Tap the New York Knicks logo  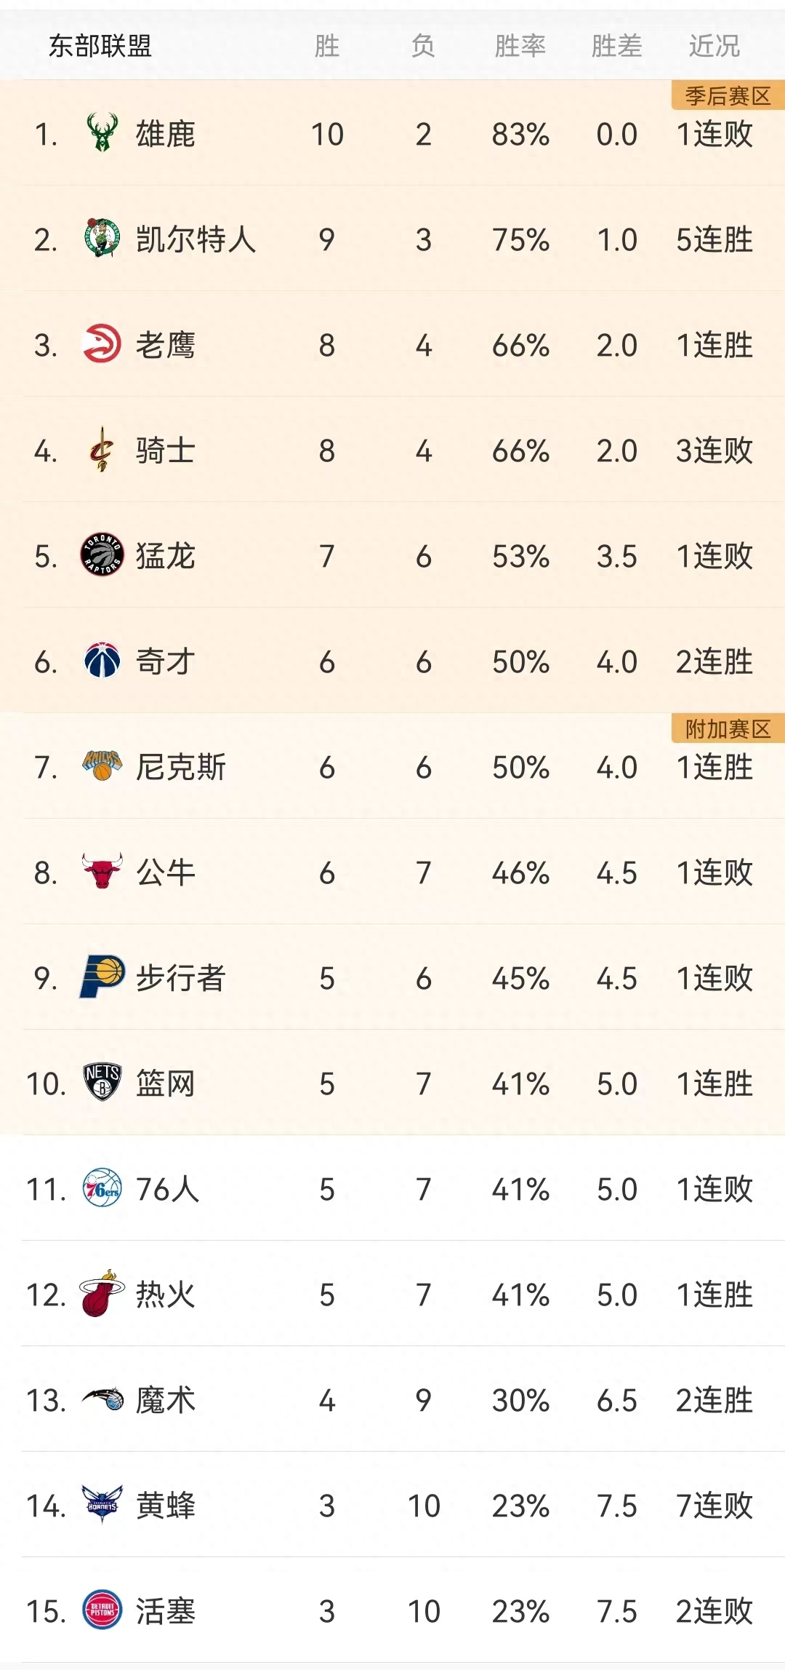point(102,766)
